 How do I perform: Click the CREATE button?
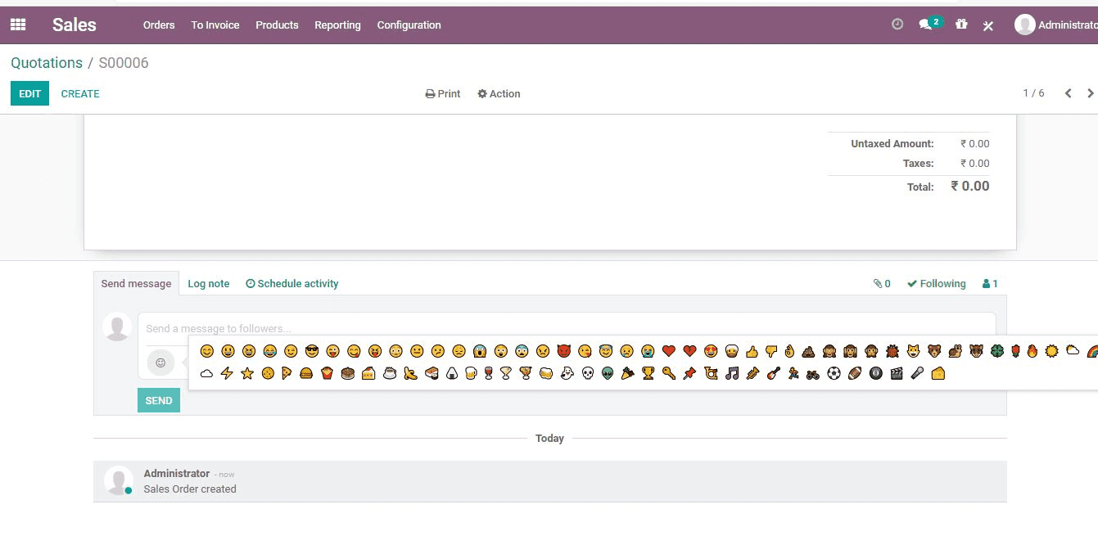[x=80, y=93]
